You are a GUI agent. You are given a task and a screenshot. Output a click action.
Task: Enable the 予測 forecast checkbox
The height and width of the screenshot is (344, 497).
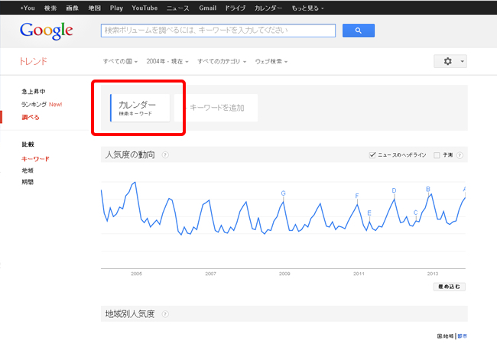[x=437, y=155]
